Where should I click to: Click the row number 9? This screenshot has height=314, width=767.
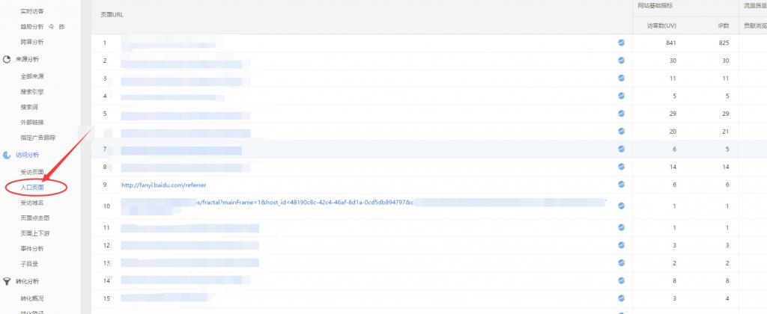tap(105, 185)
